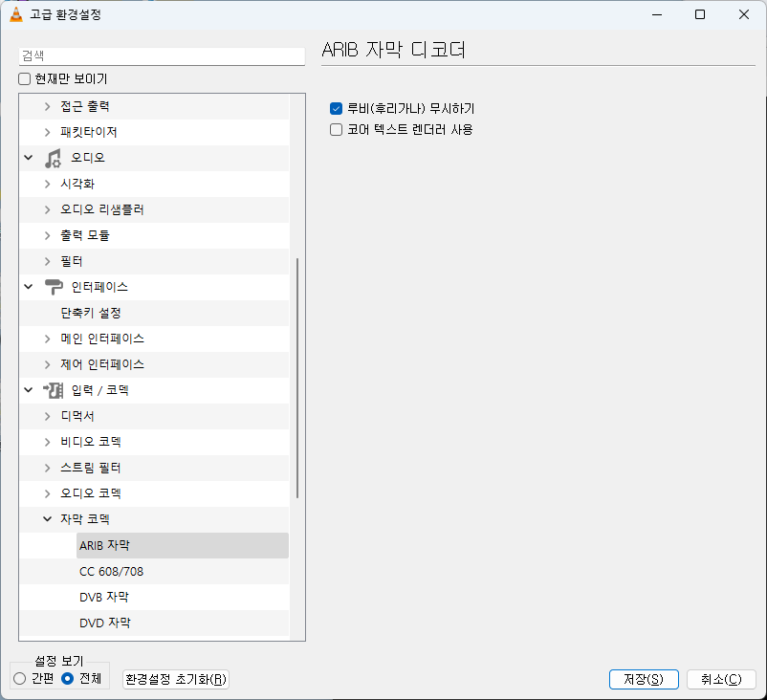Screen dimensions: 767x700
Task: Click the preferences tree vertical scrollbar
Action: tap(297, 378)
